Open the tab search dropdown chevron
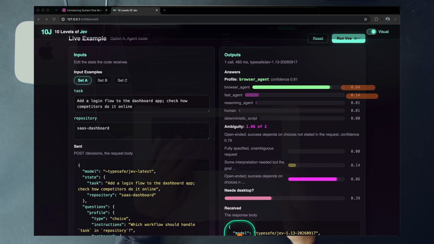This screenshot has width=434, height=244. [56, 10]
